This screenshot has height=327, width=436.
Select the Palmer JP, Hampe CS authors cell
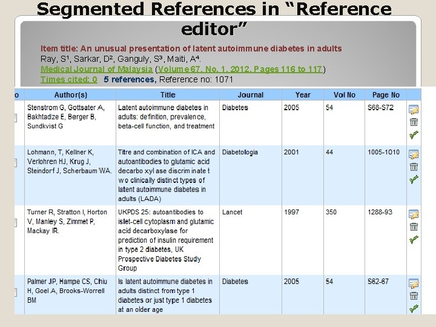70,295
